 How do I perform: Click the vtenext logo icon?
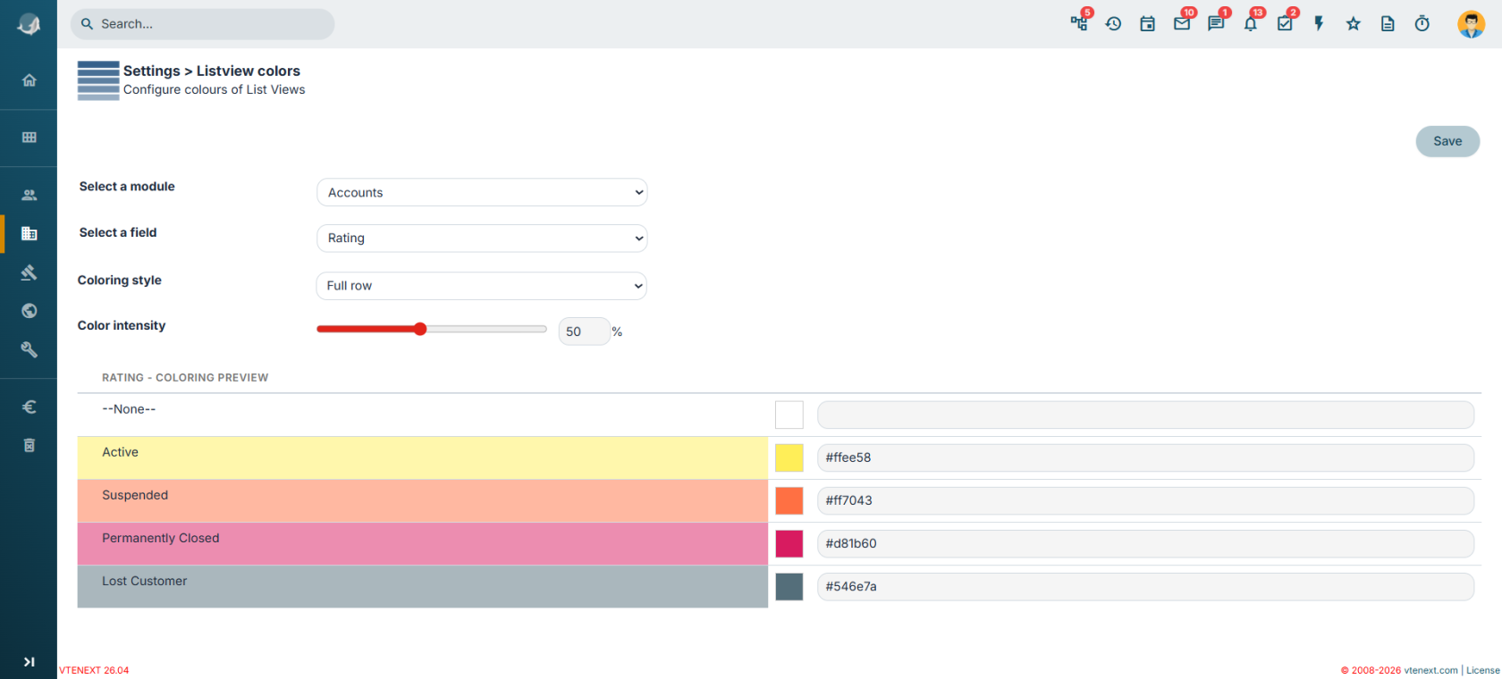pos(29,24)
